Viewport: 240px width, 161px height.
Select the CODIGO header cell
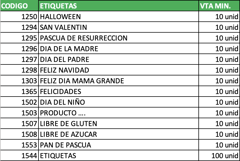[x=19, y=6]
